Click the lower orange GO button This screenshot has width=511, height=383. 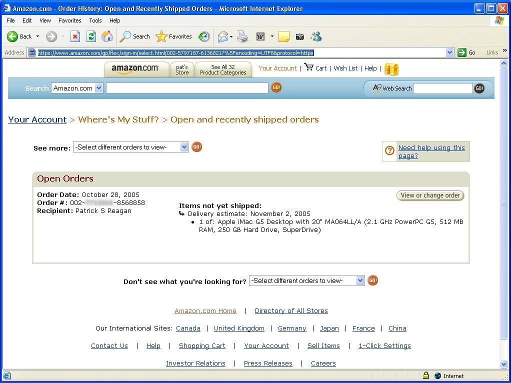(372, 280)
